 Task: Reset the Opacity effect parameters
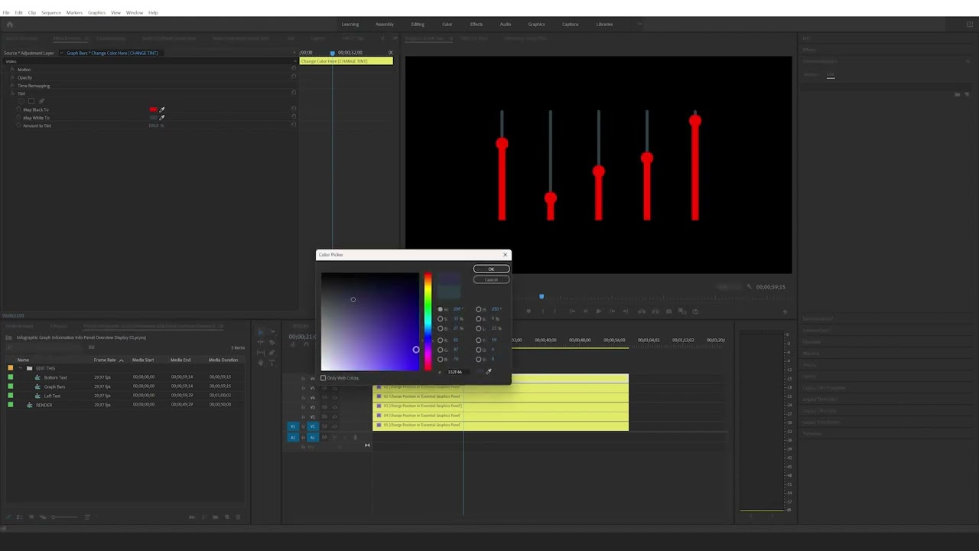pyautogui.click(x=294, y=77)
